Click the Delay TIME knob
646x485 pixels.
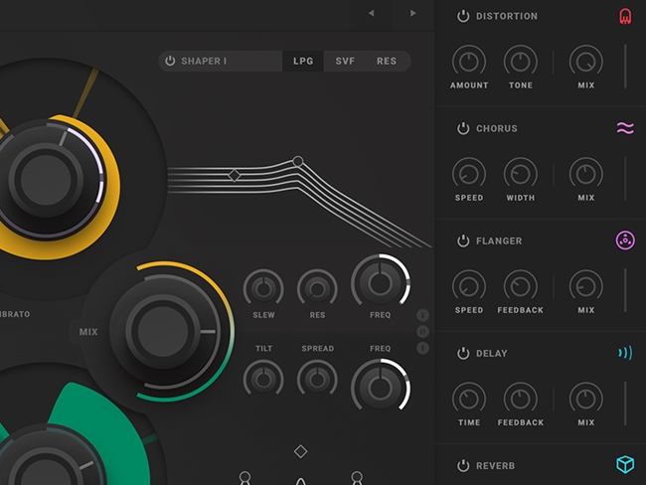(x=469, y=399)
